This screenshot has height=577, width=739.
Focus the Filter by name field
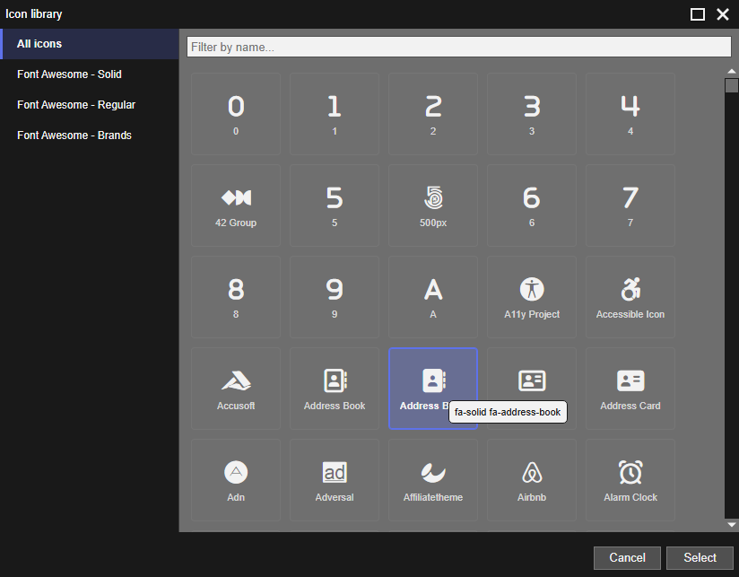459,48
